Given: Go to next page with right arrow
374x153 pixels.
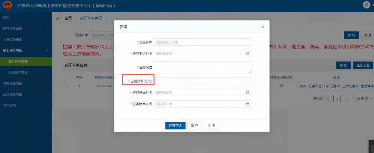Looking at the screenshot, I should [347, 98].
